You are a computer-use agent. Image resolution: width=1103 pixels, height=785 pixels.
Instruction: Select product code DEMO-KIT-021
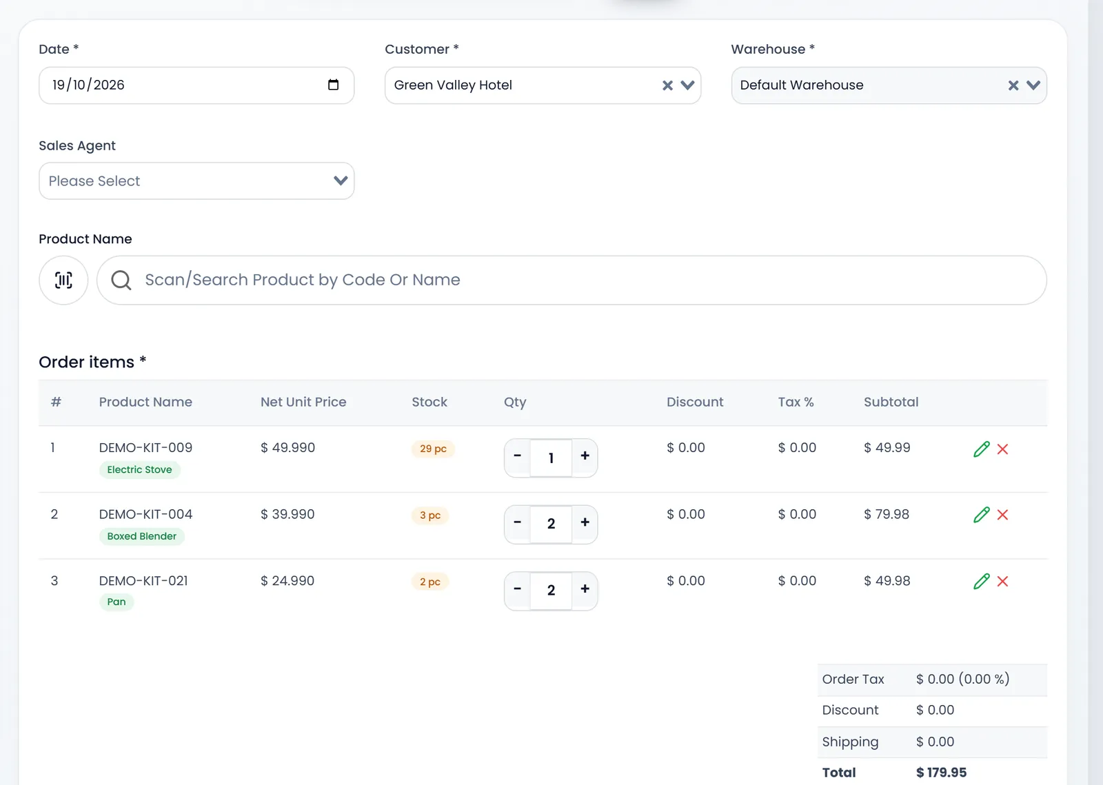point(143,581)
